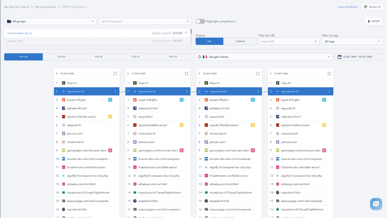Click the SERP Competitors breadcrumb text
Screen dimensions: 387x218
tap(74, 7)
